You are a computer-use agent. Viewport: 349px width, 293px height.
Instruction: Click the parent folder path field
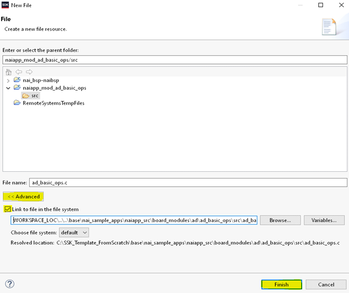coord(174,60)
